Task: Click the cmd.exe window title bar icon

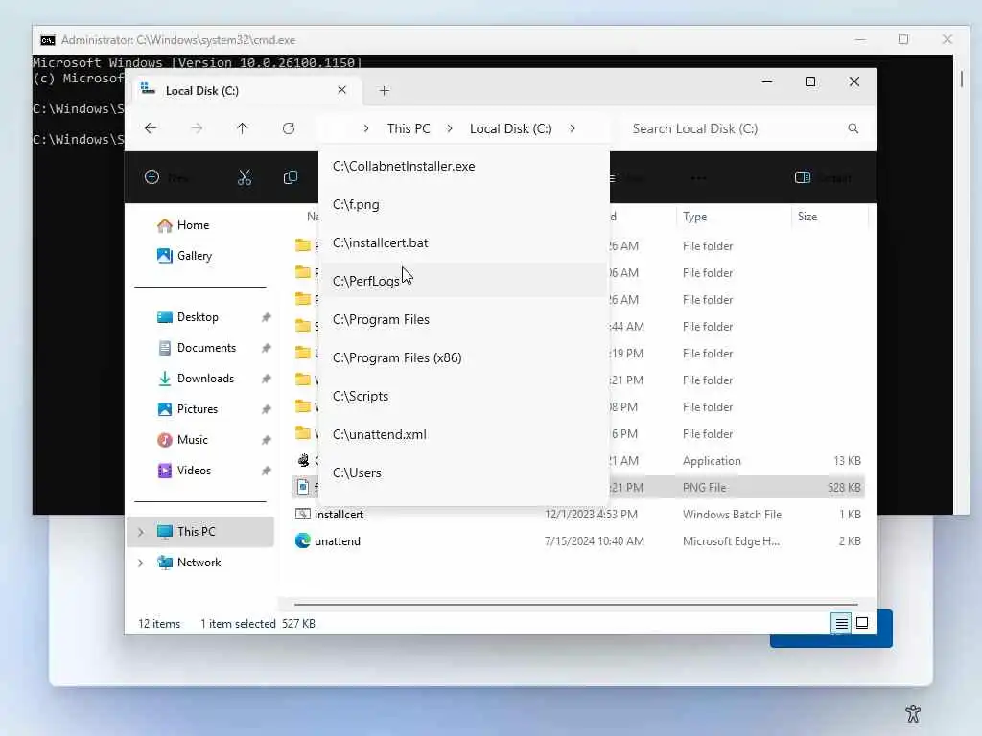Action: 48,40
